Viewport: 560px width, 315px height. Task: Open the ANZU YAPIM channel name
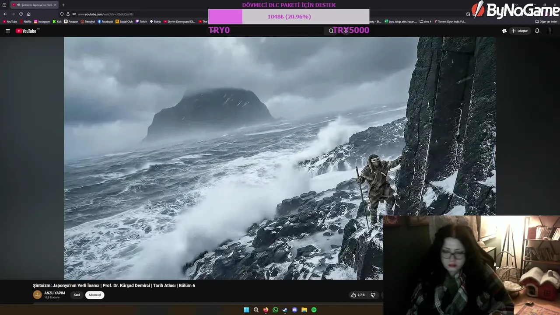click(x=55, y=293)
